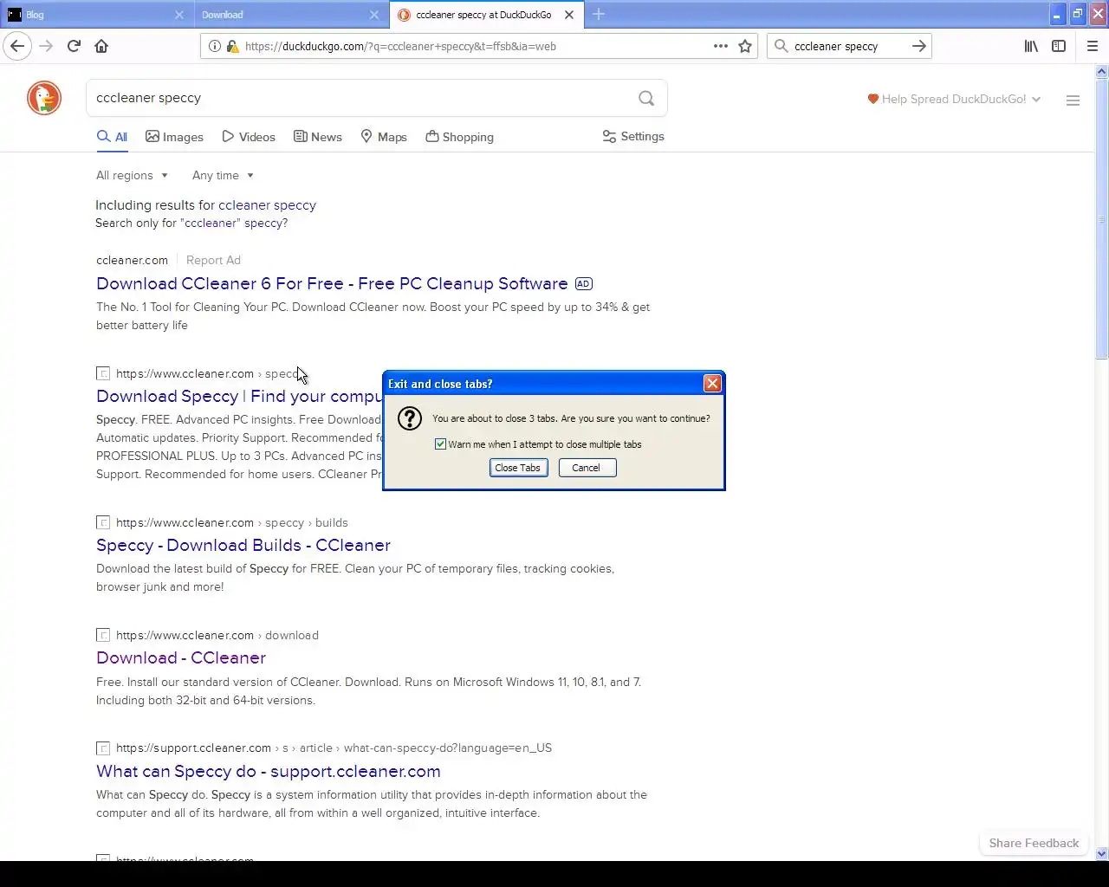Click scrollbar up arrow
This screenshot has height=887, width=1109.
(x=1102, y=72)
